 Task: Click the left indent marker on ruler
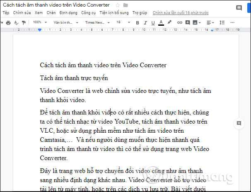click(40, 29)
